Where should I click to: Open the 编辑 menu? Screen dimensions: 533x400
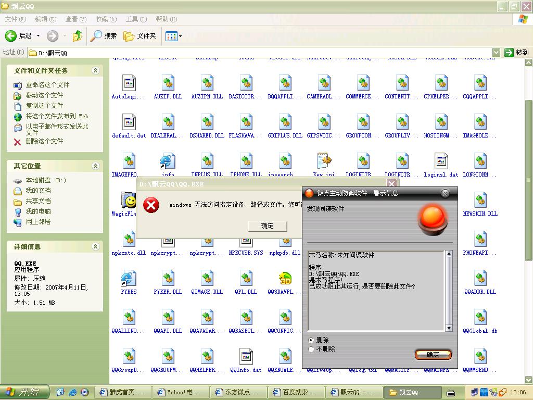point(46,19)
